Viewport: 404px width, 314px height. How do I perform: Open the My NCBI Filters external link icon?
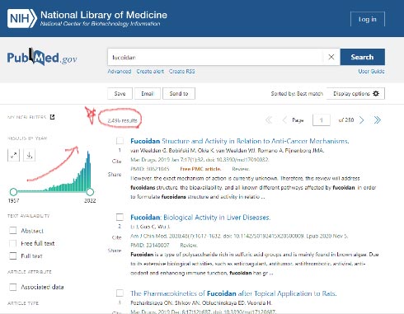coord(52,117)
